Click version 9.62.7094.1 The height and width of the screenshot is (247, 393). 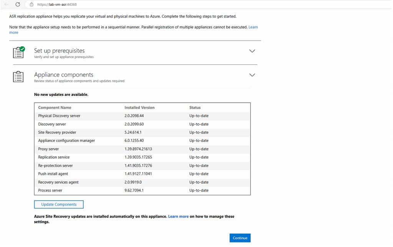coord(134,190)
